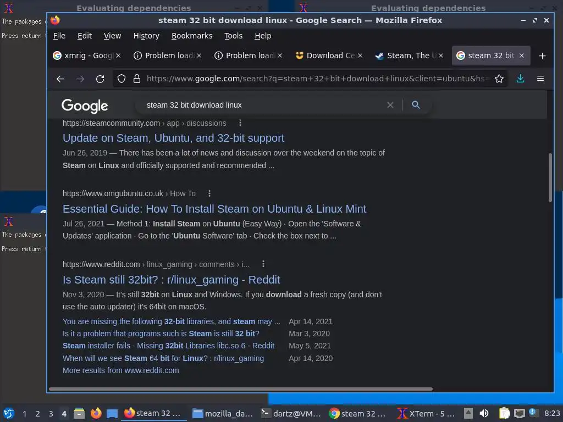Screen dimensions: 563x422
Task: Open the Essential Guide Install Steam result
Action: tap(214, 209)
